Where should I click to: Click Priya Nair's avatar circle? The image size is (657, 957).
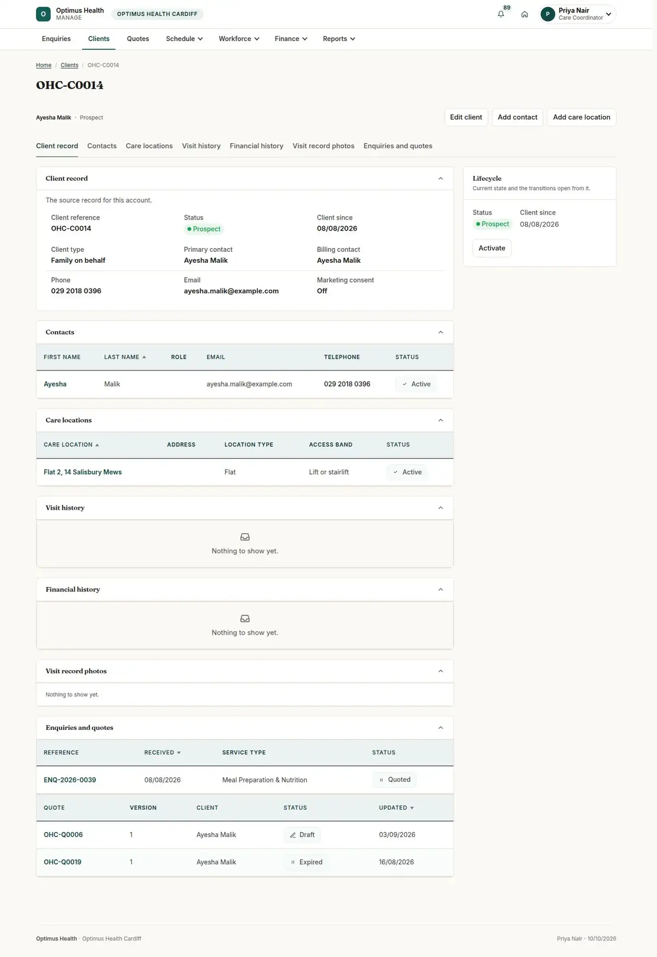coord(547,14)
